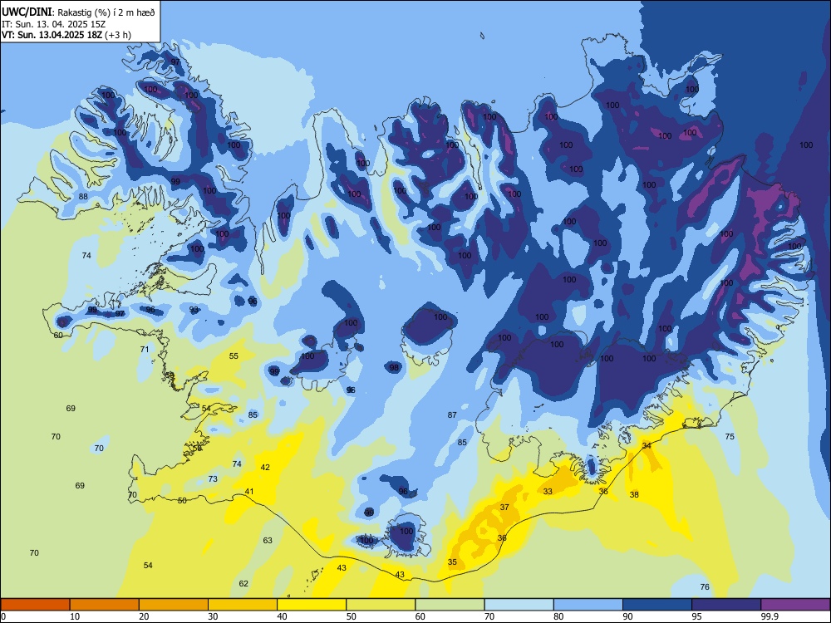Pick the pale yellow 50–60 legend swatch

click(x=381, y=605)
